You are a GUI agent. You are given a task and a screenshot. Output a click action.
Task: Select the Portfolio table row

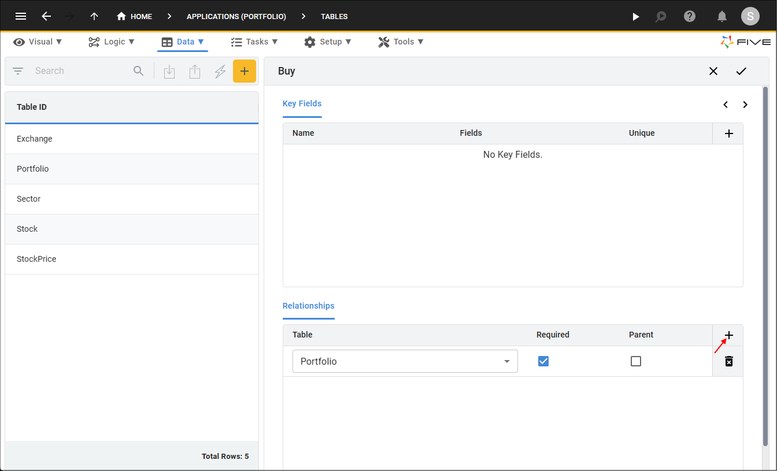(132, 169)
